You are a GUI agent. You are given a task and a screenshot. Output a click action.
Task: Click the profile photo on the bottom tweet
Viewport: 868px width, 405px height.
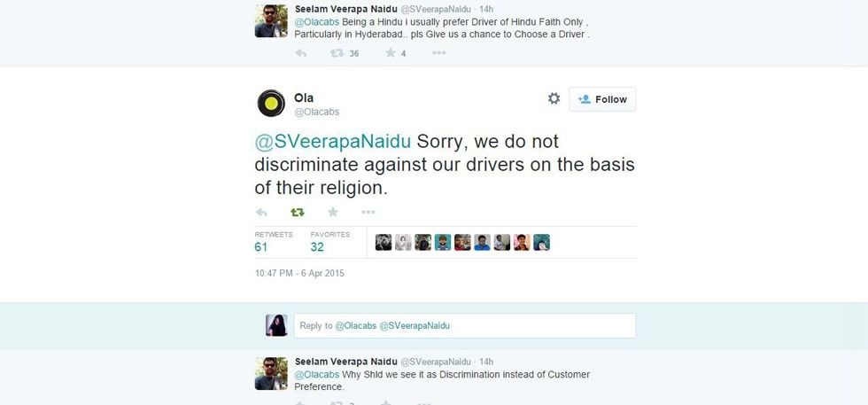tap(270, 373)
